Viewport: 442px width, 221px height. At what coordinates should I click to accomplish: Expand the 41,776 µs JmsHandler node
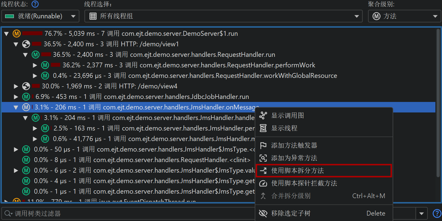pos(35,139)
